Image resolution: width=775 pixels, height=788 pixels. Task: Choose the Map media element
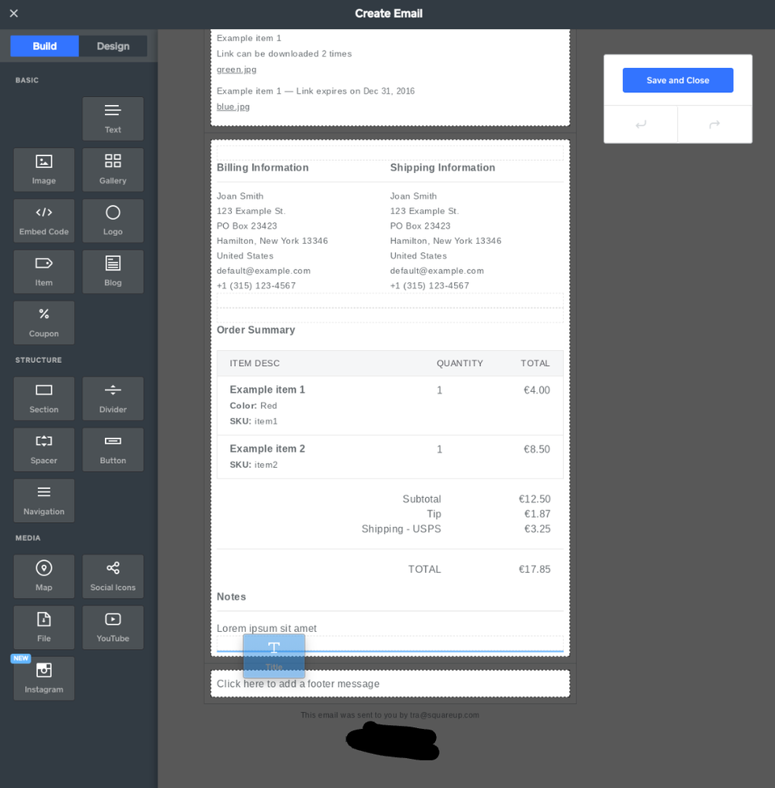point(44,577)
